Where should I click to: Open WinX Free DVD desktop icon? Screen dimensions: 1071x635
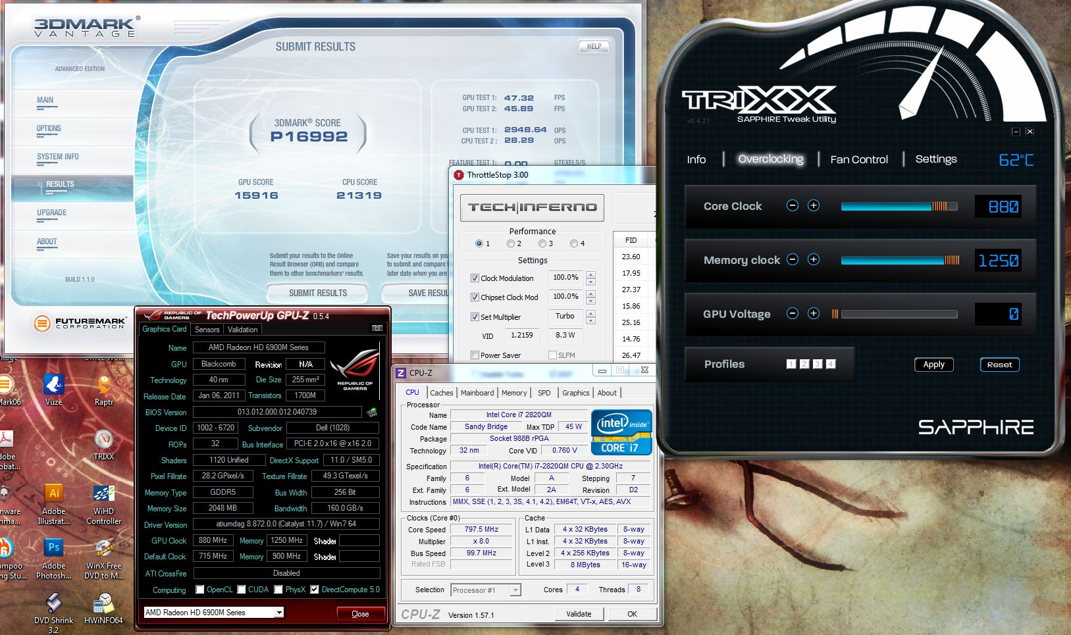(104, 559)
